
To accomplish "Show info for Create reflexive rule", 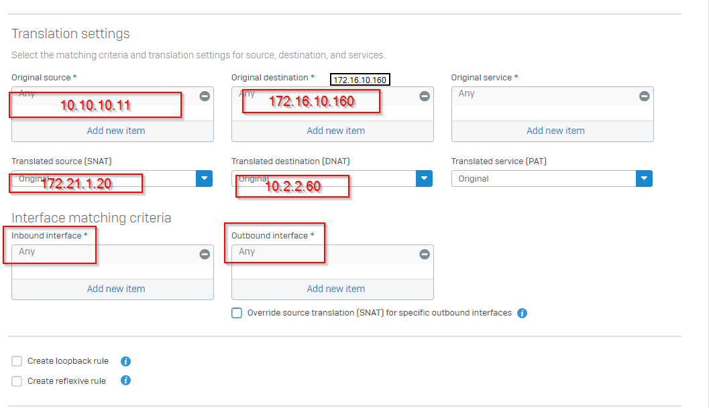I will pyautogui.click(x=125, y=381).
